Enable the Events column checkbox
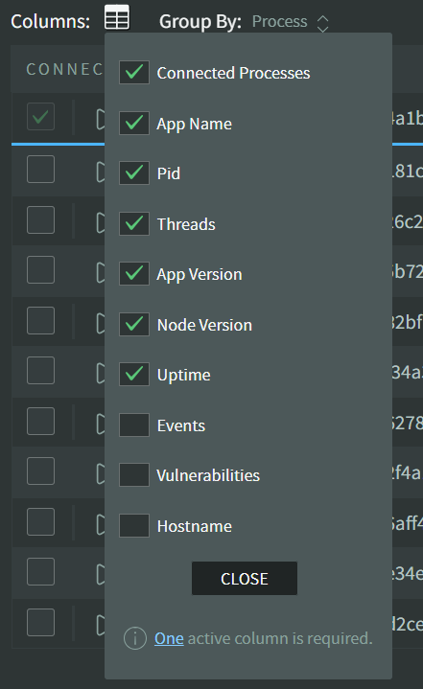This screenshot has height=689, width=423. (x=134, y=425)
